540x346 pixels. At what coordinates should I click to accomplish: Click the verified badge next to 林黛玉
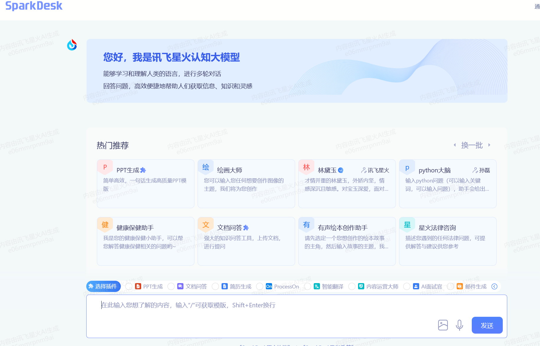point(341,170)
